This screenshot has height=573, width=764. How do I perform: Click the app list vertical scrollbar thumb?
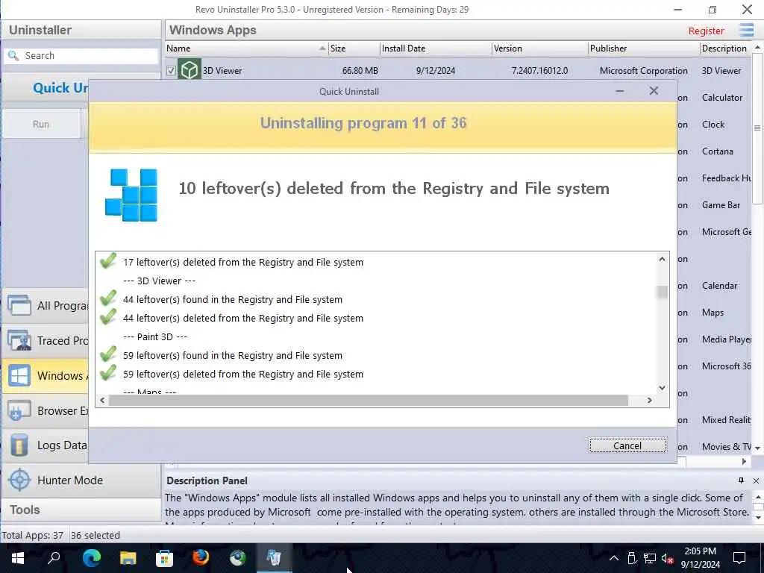[x=757, y=128]
